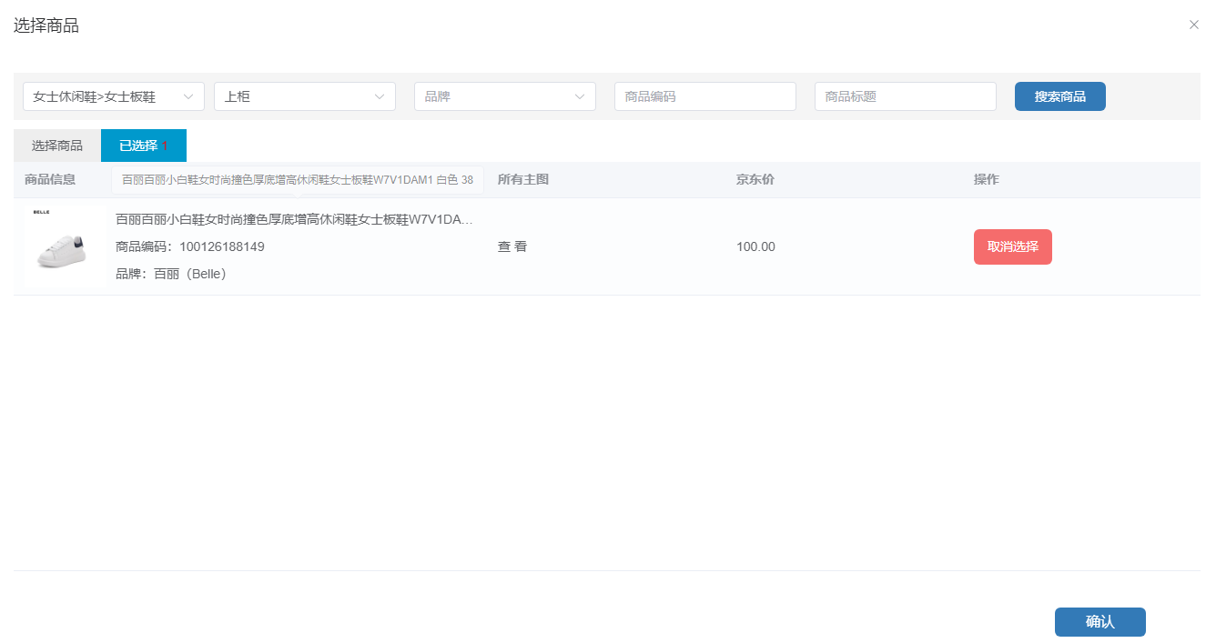Image resolution: width=1206 pixels, height=643 pixels.
Task: Click the truncated 百丽小白鞋 product title
Action: 293,220
